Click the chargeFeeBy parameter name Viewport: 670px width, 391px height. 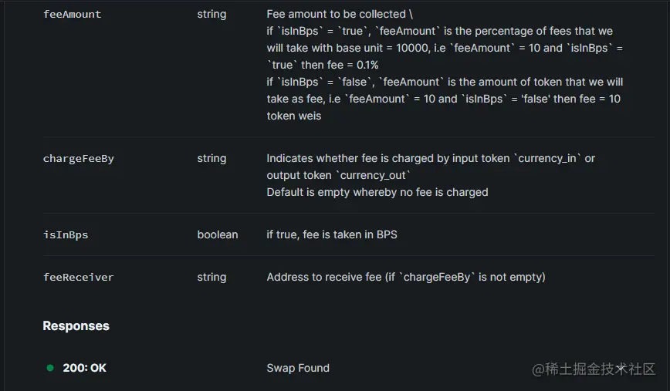[x=79, y=158]
